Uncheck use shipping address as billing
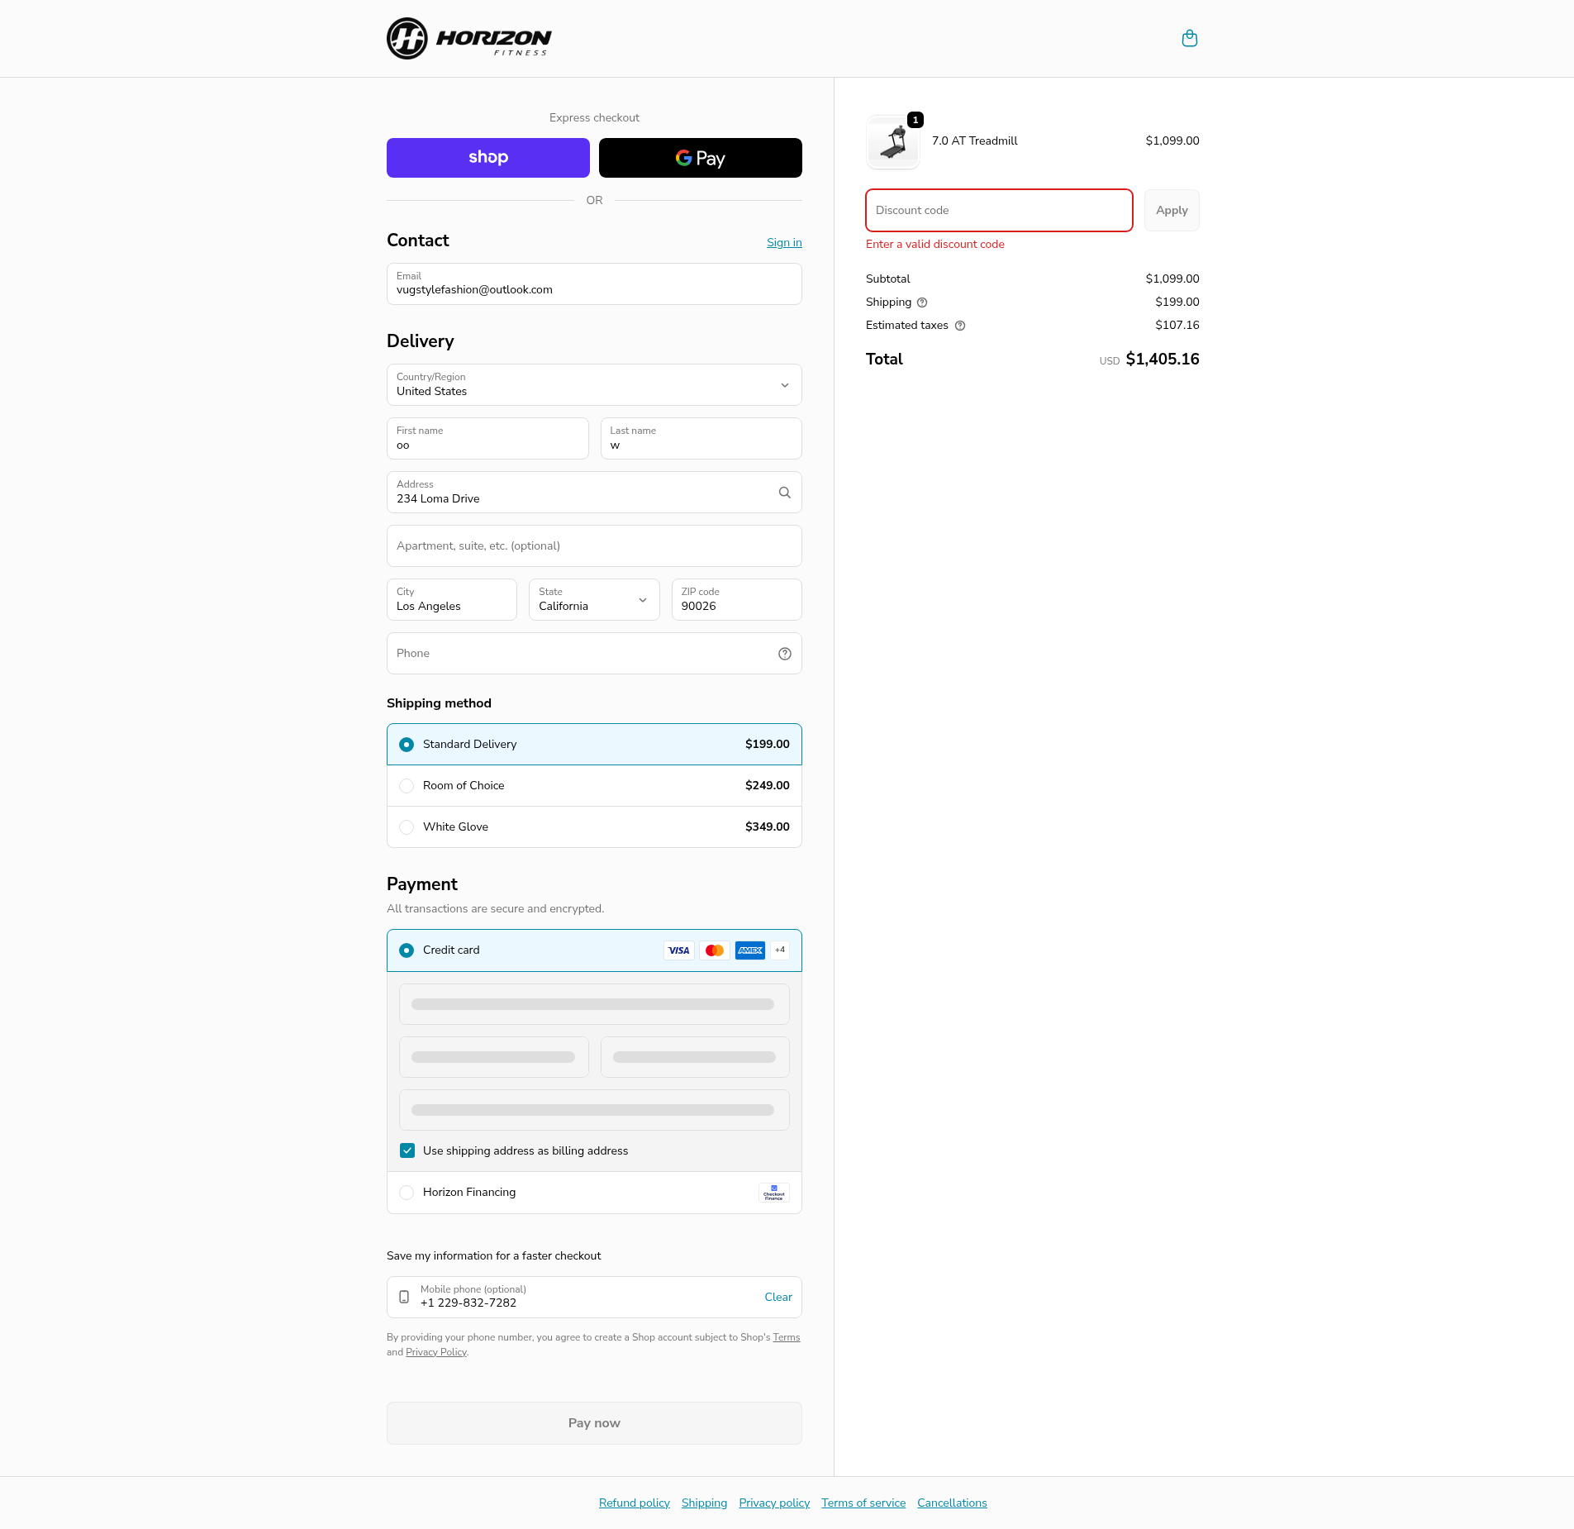Image resolution: width=1574 pixels, height=1529 pixels. [407, 1150]
